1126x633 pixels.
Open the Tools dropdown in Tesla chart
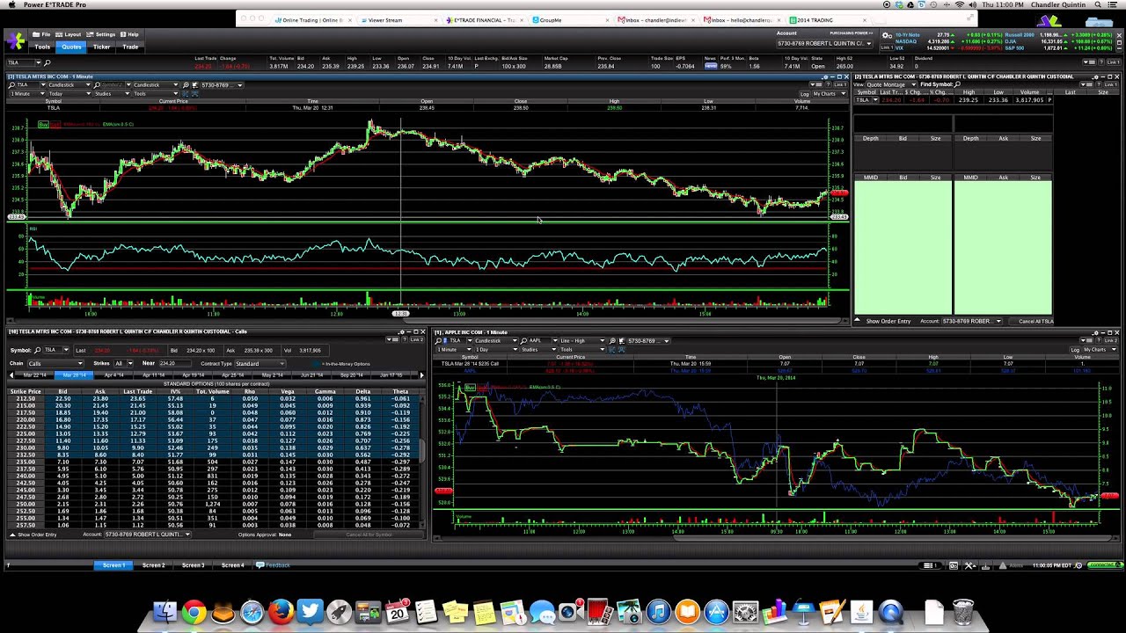pos(156,94)
